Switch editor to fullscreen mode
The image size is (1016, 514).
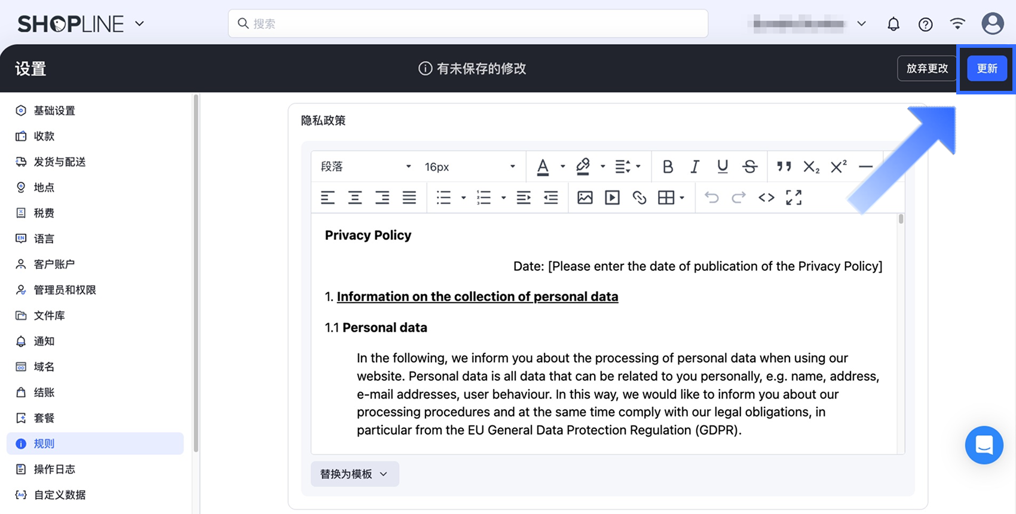(x=794, y=198)
